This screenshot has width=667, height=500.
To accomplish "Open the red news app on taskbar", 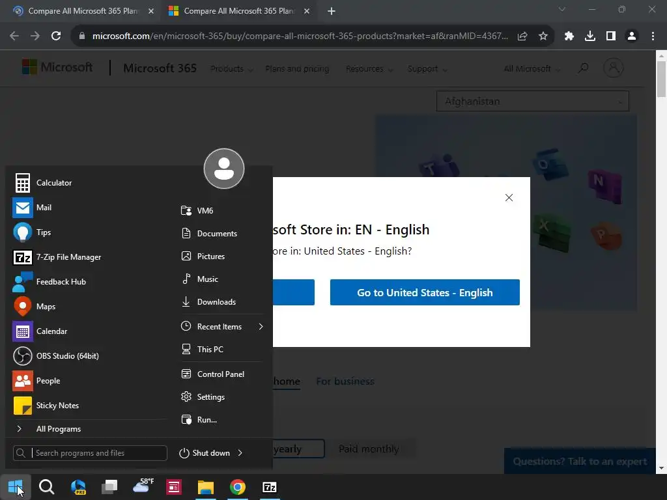I will click(x=174, y=487).
